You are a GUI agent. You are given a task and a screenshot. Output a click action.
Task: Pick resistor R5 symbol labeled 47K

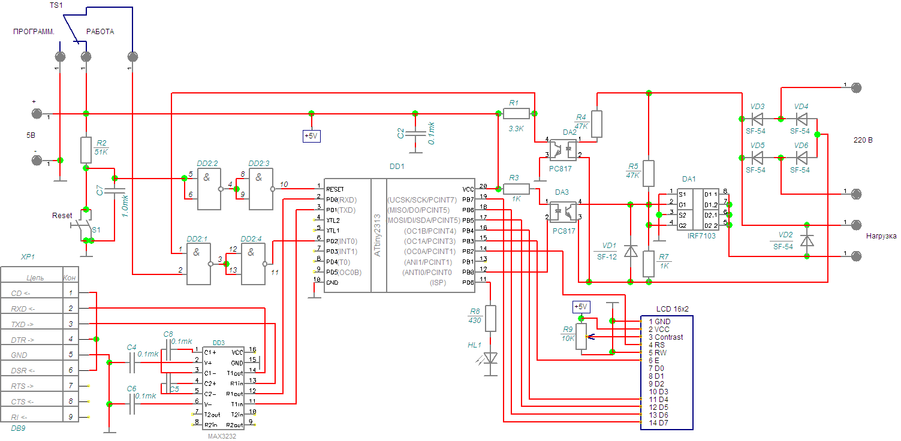click(x=648, y=174)
